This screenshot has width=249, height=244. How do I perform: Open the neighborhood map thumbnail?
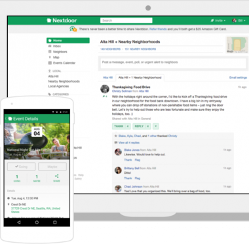[237, 45]
